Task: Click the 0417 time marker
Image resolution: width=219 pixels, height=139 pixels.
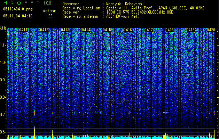Action: (149, 30)
